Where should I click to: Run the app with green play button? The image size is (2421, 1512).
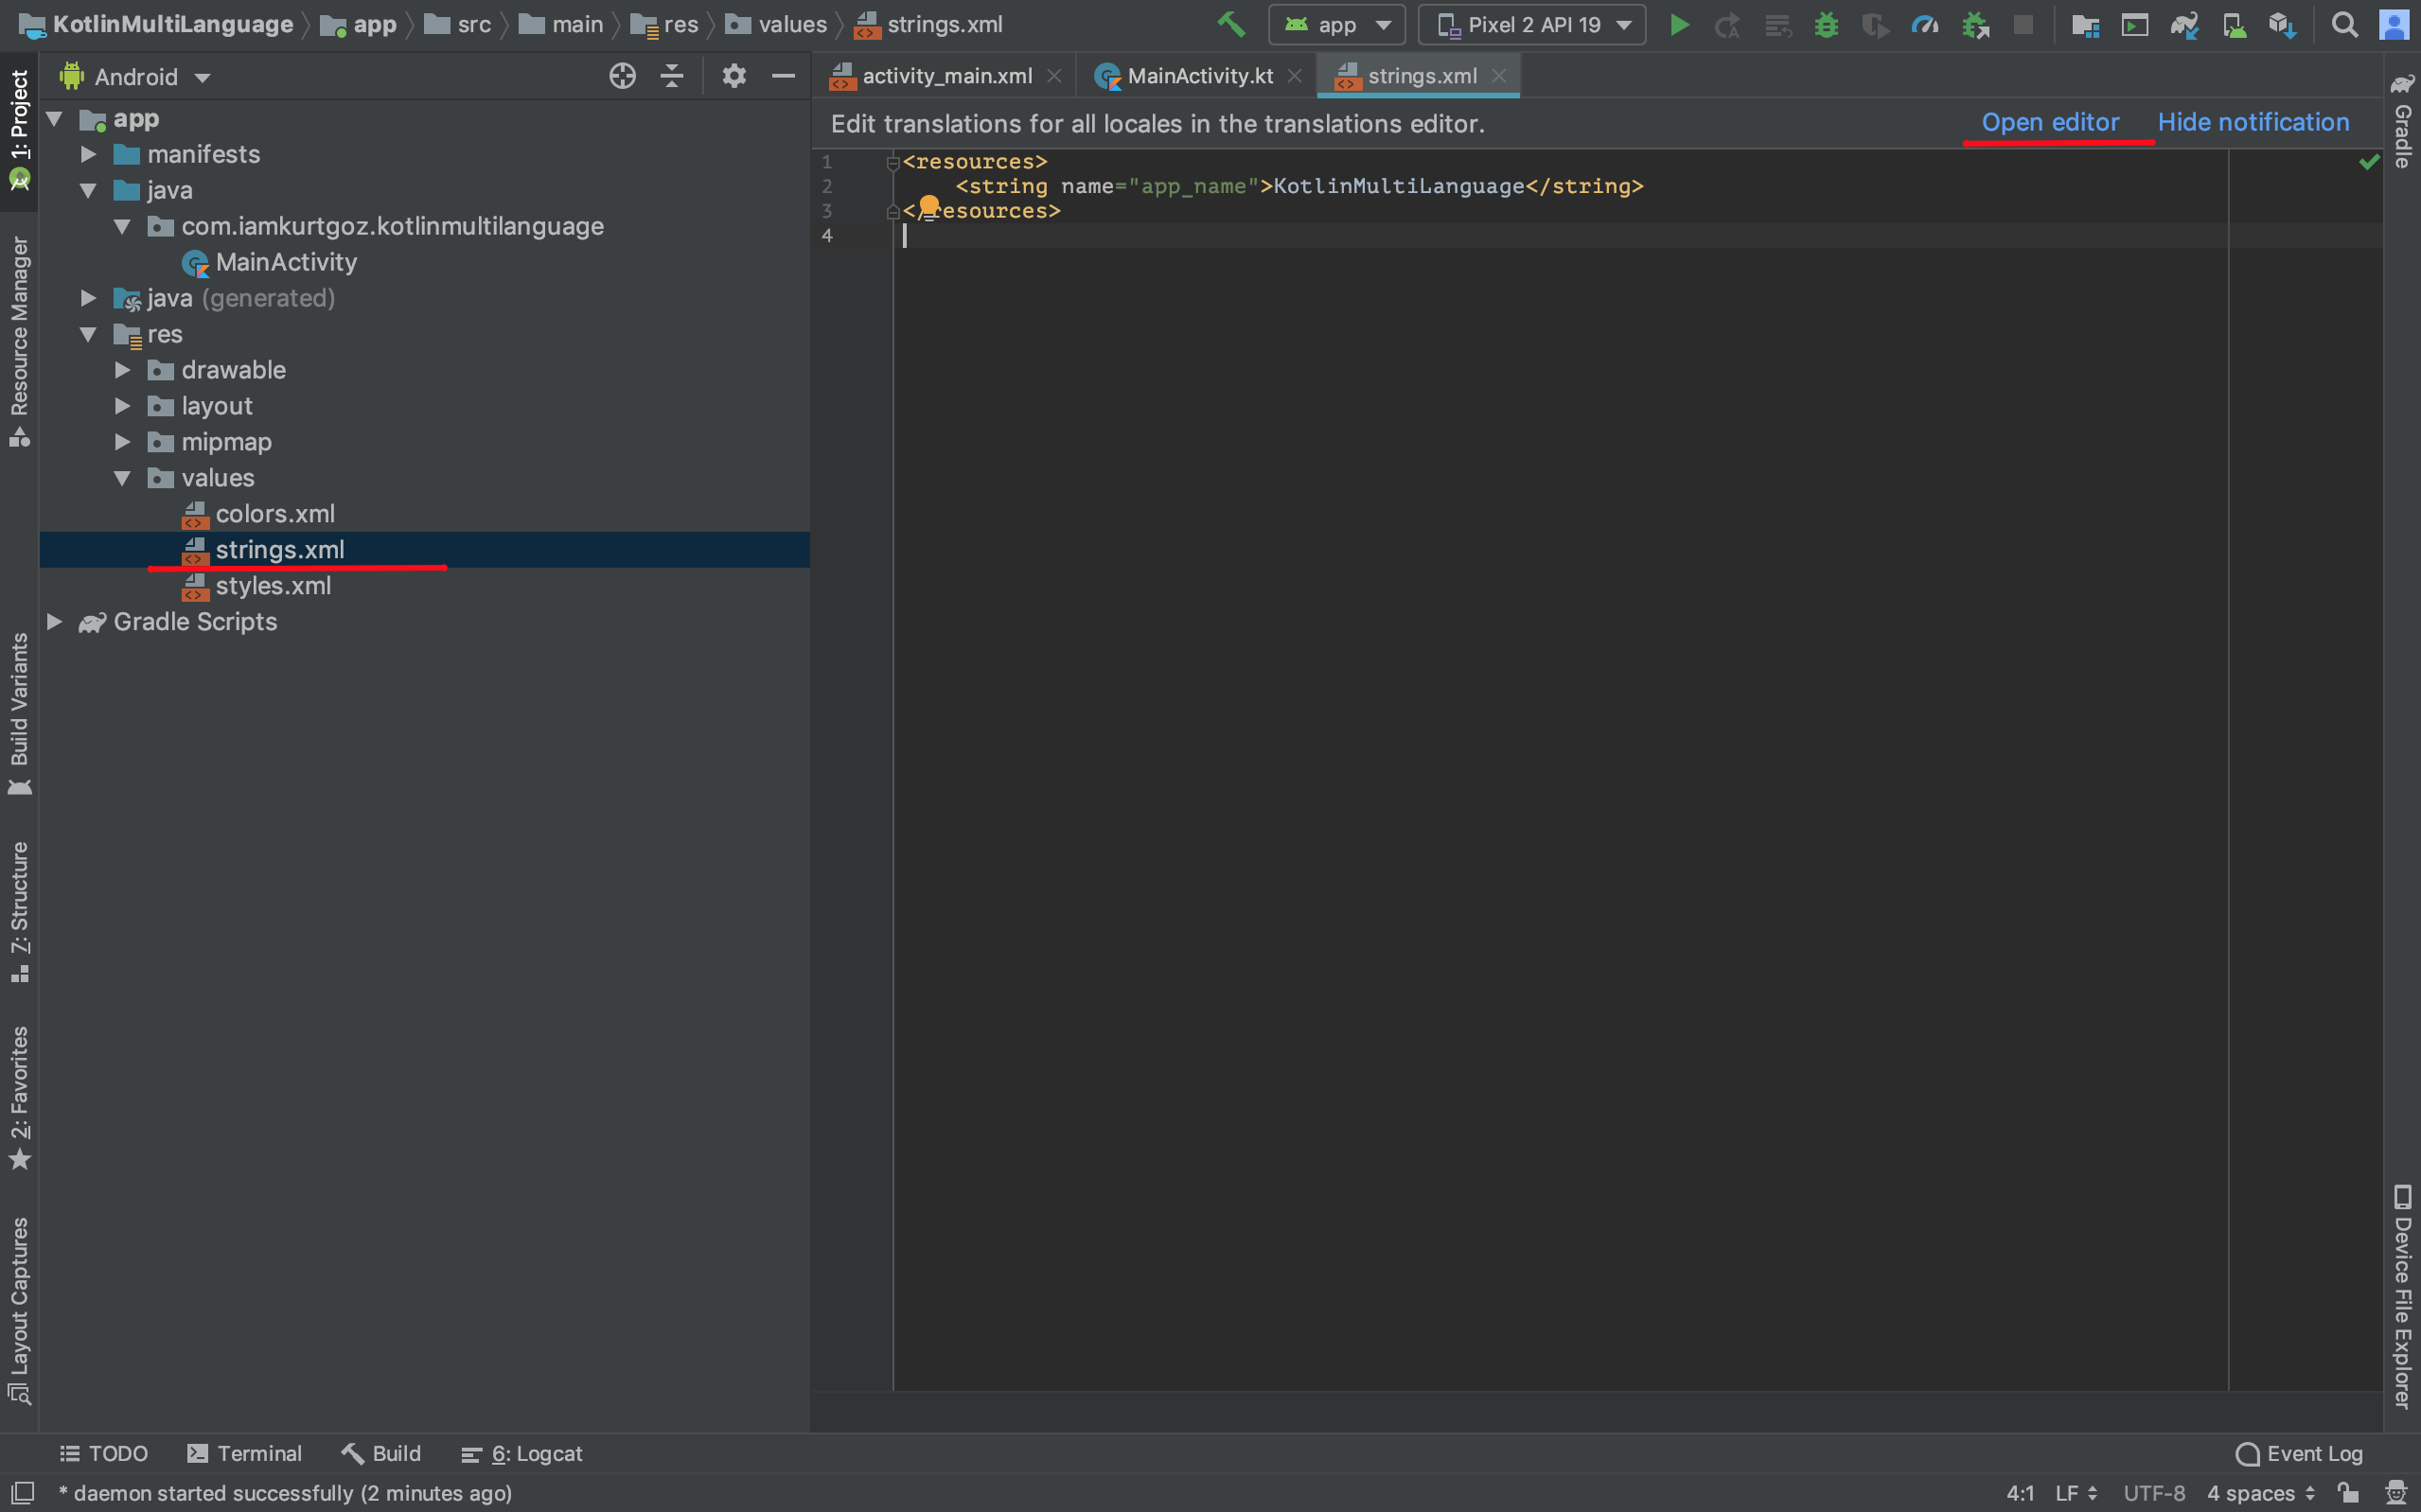[1679, 25]
